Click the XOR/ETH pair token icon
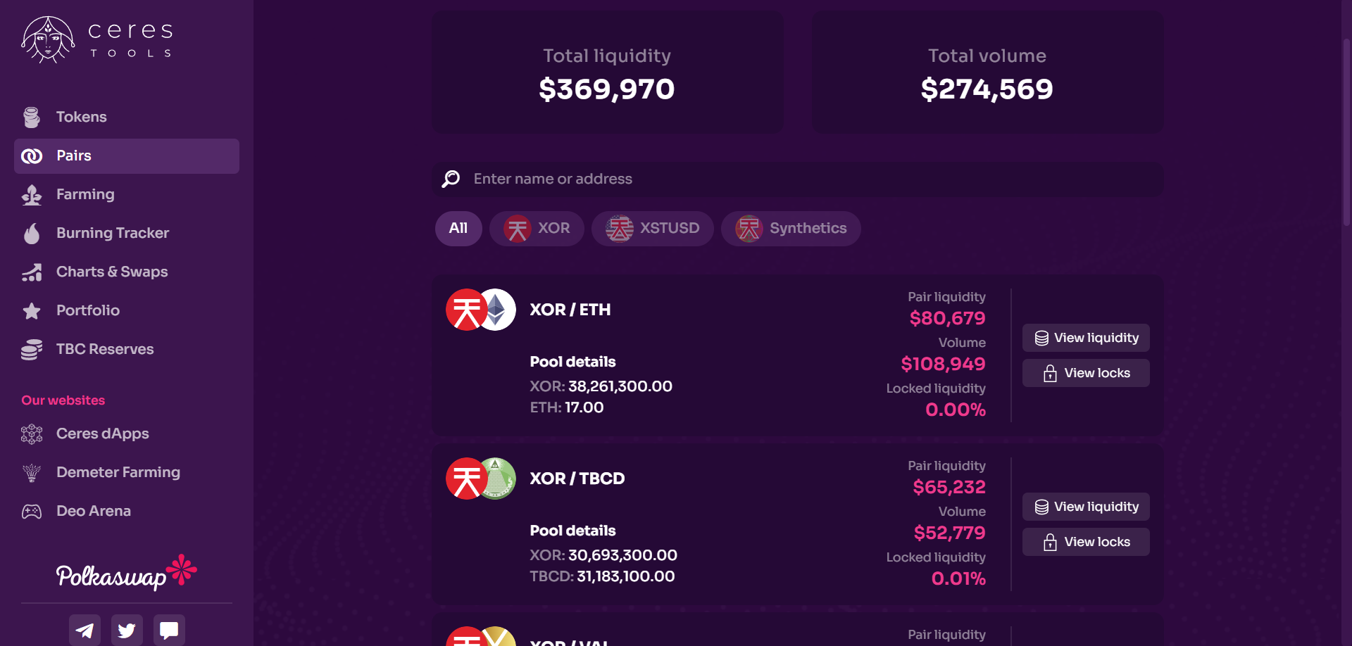The width and height of the screenshot is (1352, 646). (x=481, y=310)
